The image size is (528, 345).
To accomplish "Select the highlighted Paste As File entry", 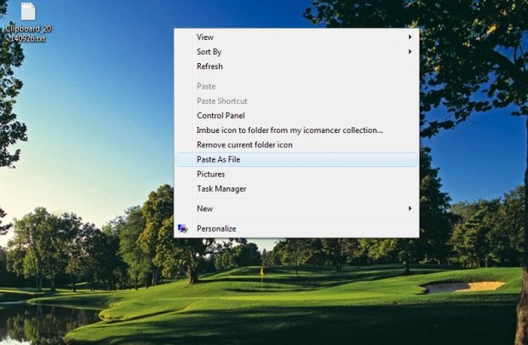I will 296,159.
